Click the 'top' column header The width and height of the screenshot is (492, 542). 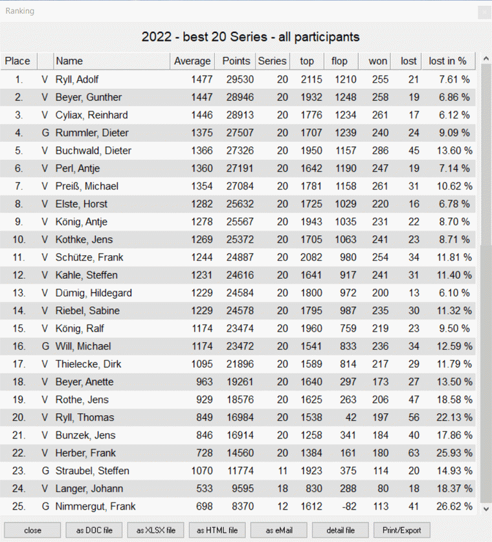tap(307, 61)
